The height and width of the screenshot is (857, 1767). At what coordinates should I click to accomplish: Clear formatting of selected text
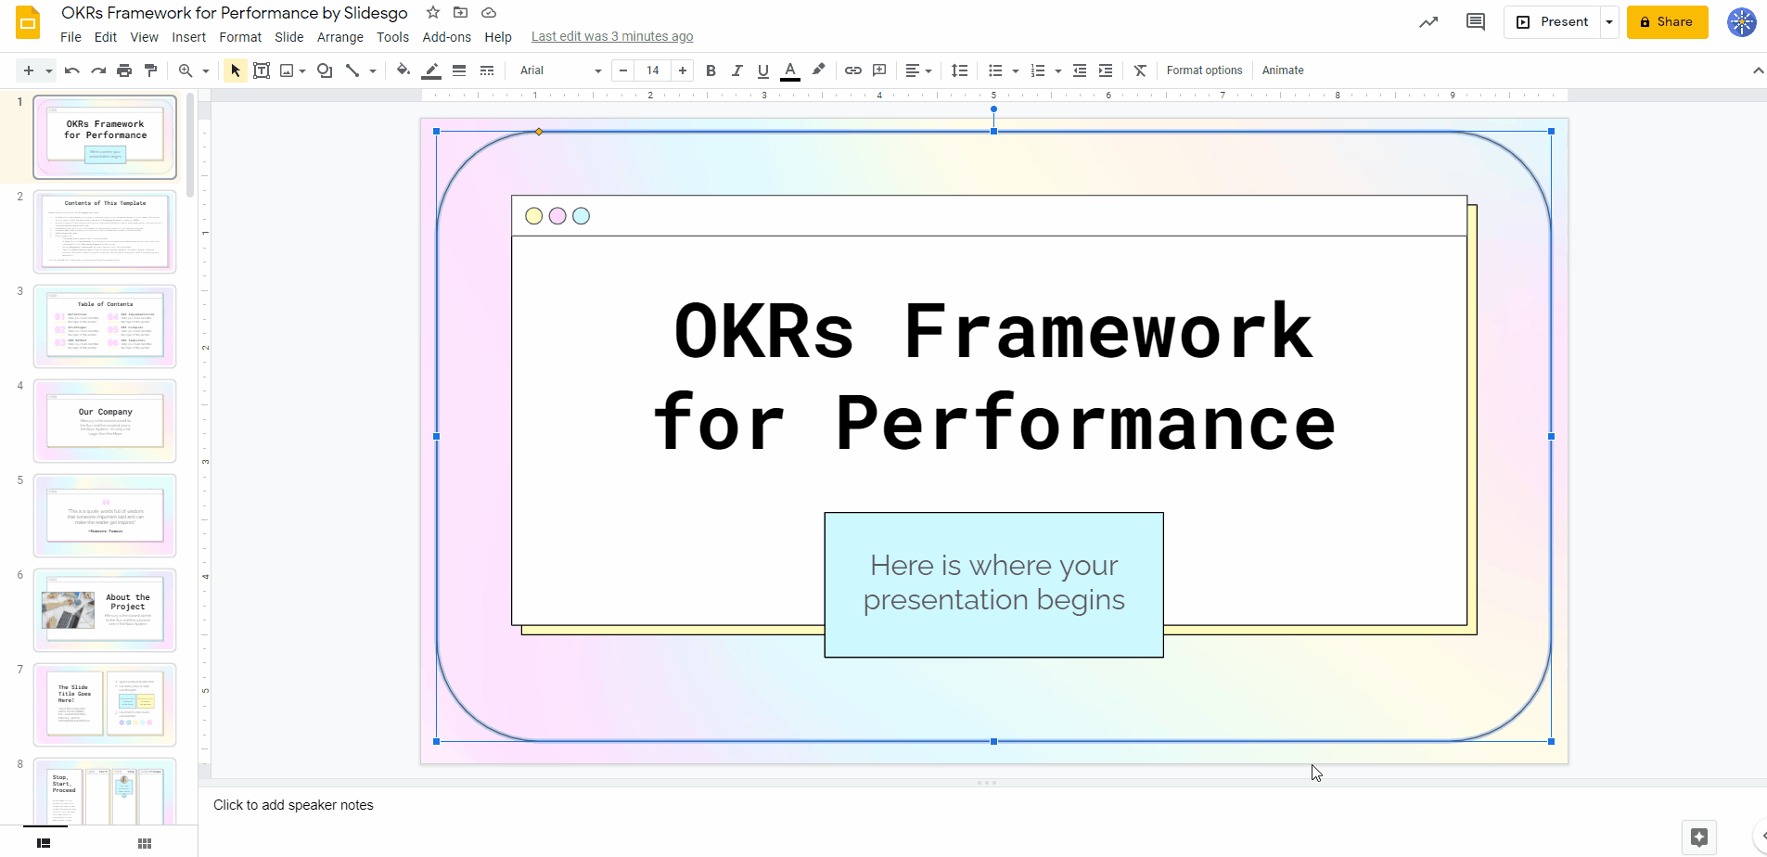(x=1138, y=70)
